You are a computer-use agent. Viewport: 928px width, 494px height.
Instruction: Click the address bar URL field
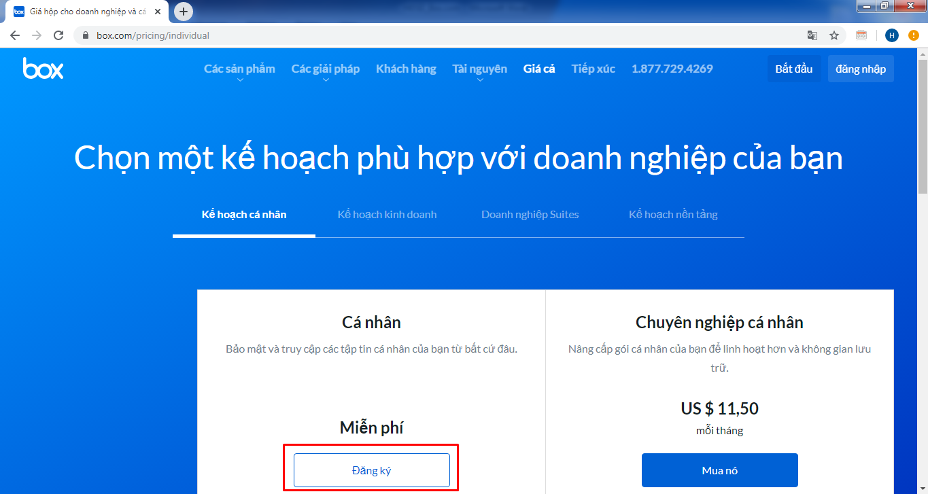click(435, 35)
